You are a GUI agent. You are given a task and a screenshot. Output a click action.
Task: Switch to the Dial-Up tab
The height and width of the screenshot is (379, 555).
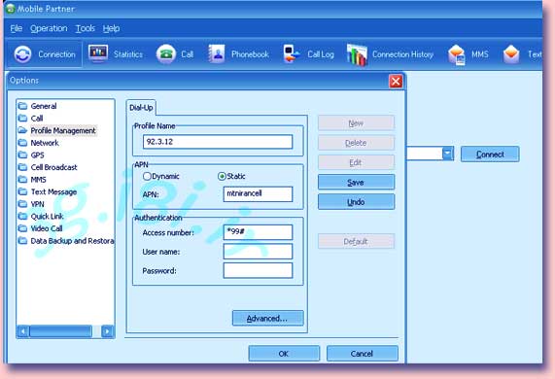(x=141, y=108)
